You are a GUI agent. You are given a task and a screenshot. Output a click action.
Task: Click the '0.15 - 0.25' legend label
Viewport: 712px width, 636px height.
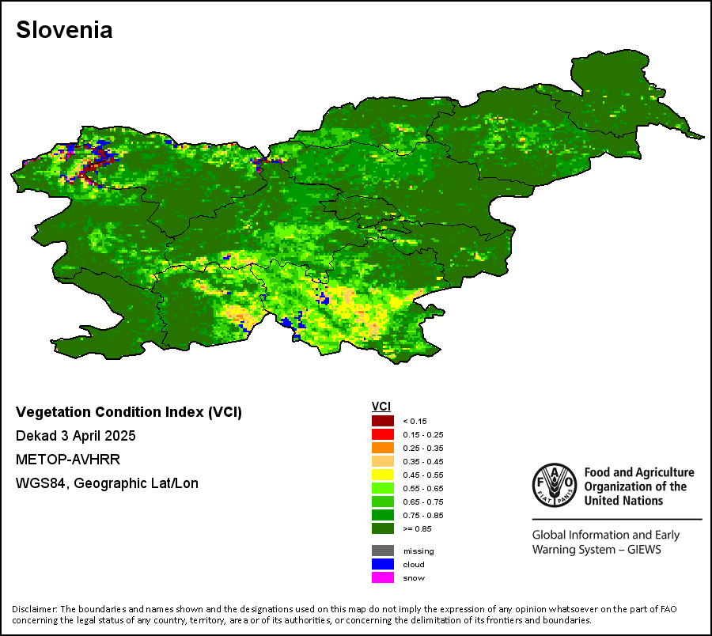423,434
